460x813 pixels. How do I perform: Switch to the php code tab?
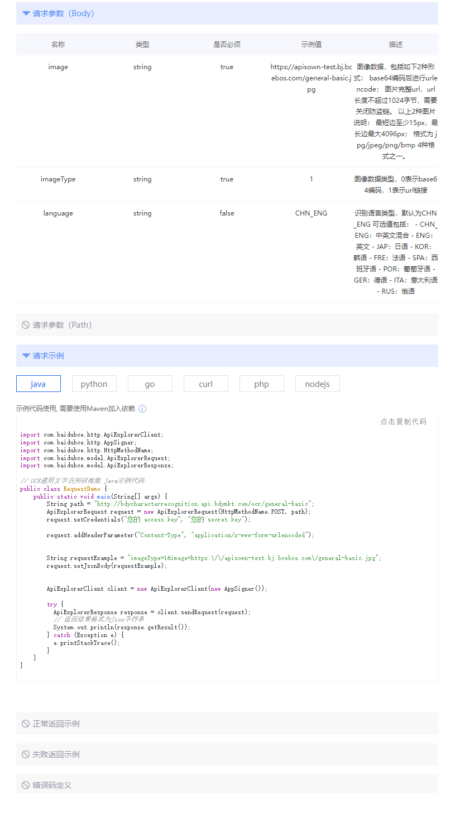point(262,384)
